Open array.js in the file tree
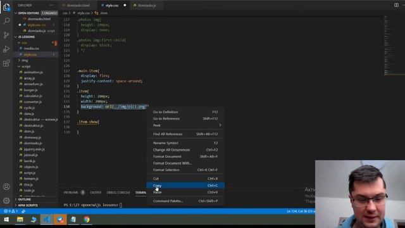Viewport: 405px width, 228px height. [x=29, y=79]
